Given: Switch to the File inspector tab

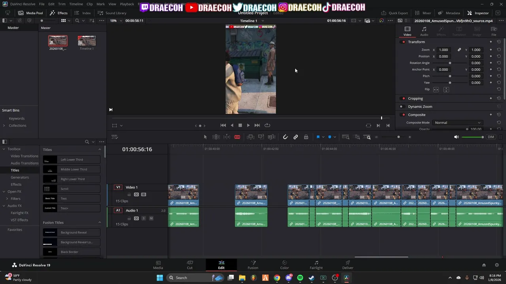Looking at the screenshot, I should click(x=494, y=31).
